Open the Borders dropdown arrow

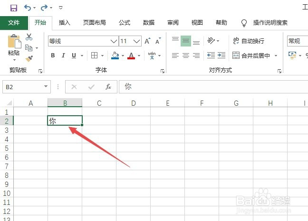[x=102, y=56]
